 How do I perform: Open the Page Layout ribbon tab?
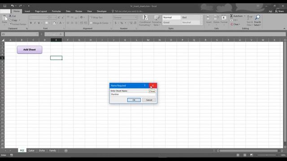pos(41,11)
